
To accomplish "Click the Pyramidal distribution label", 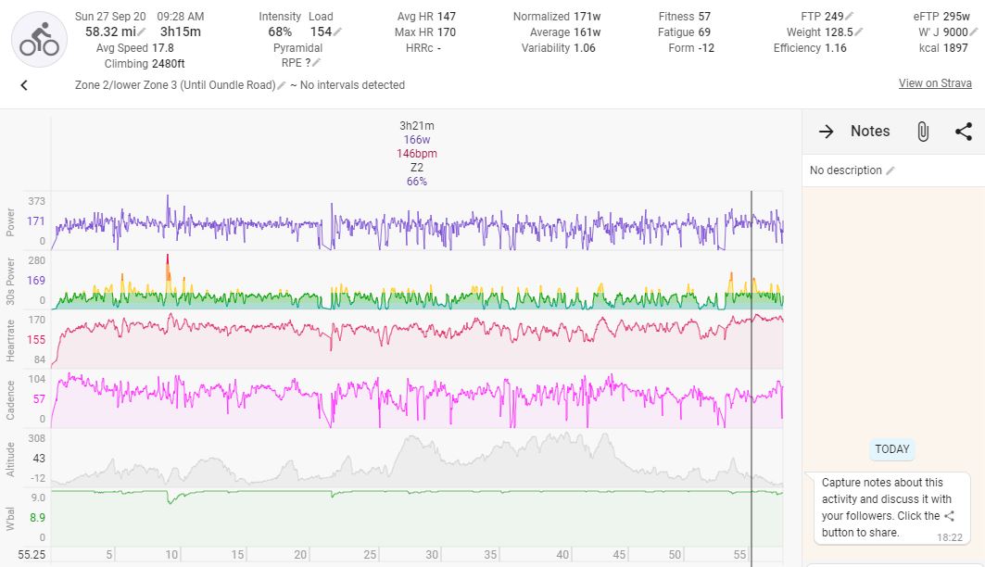I will 297,48.
